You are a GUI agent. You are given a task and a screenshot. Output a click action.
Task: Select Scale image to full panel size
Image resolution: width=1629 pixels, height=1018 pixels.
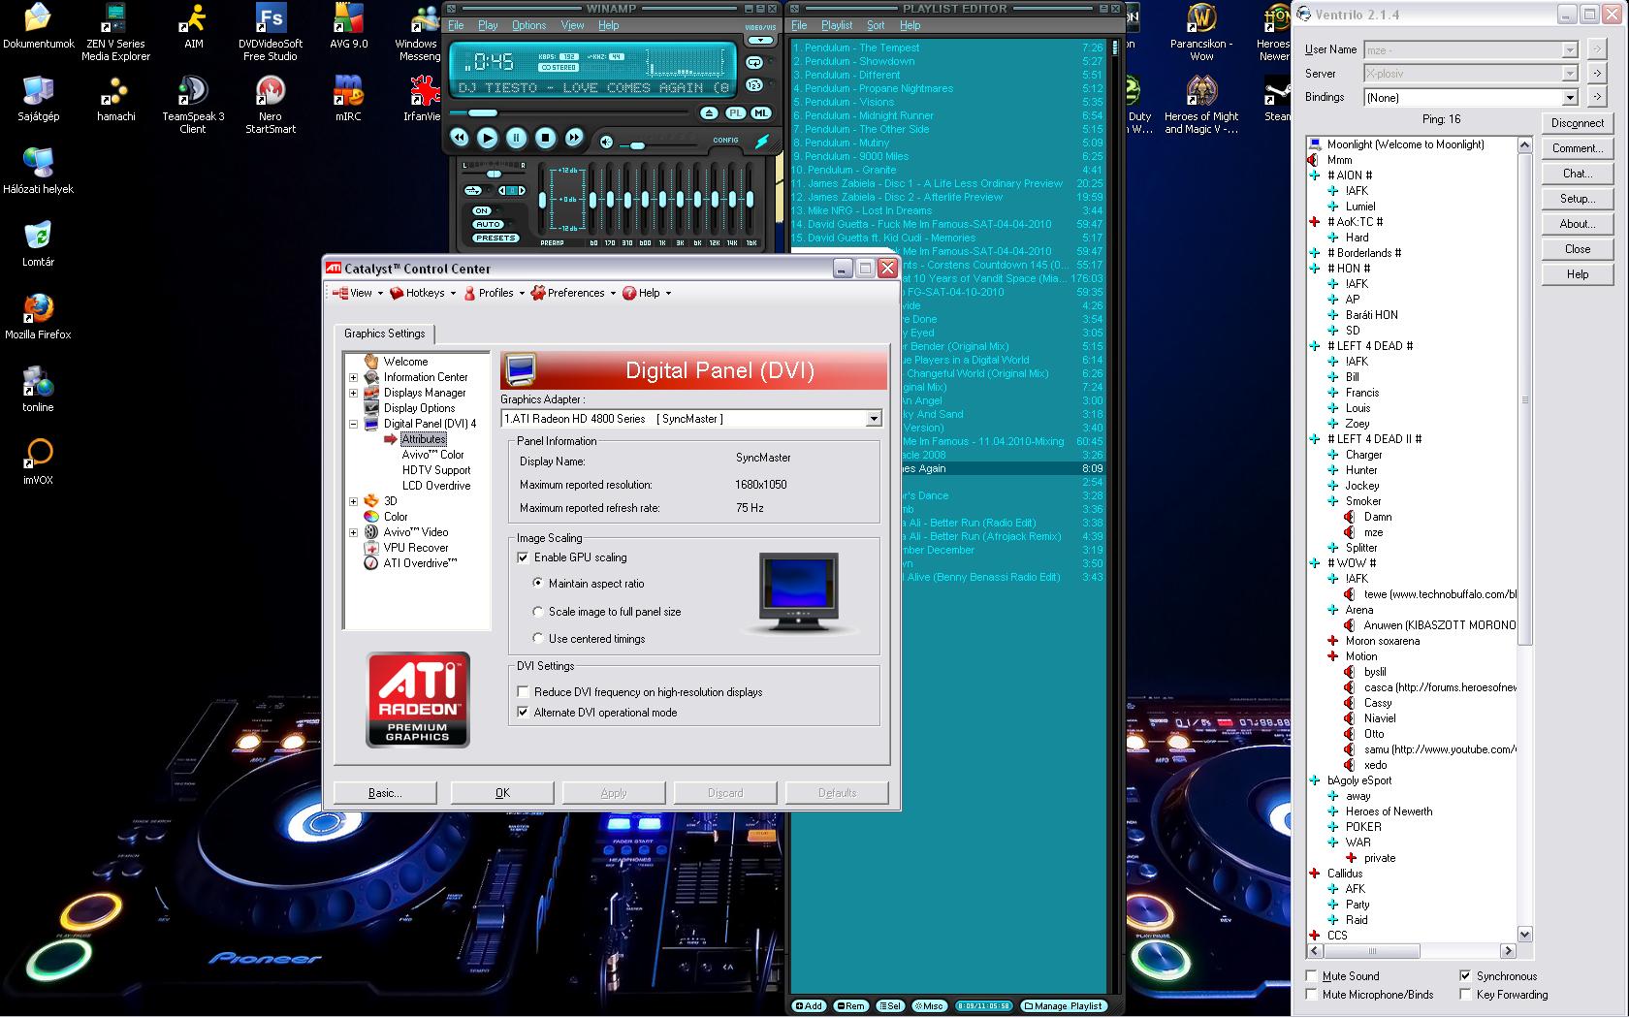538,612
